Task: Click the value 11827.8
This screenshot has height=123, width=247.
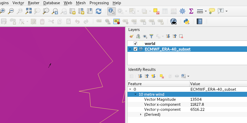Action: coord(197,104)
